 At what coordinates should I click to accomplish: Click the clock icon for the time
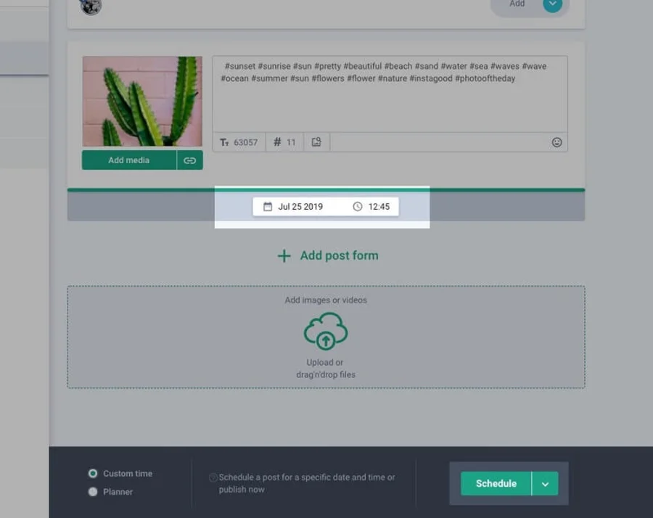click(x=357, y=207)
